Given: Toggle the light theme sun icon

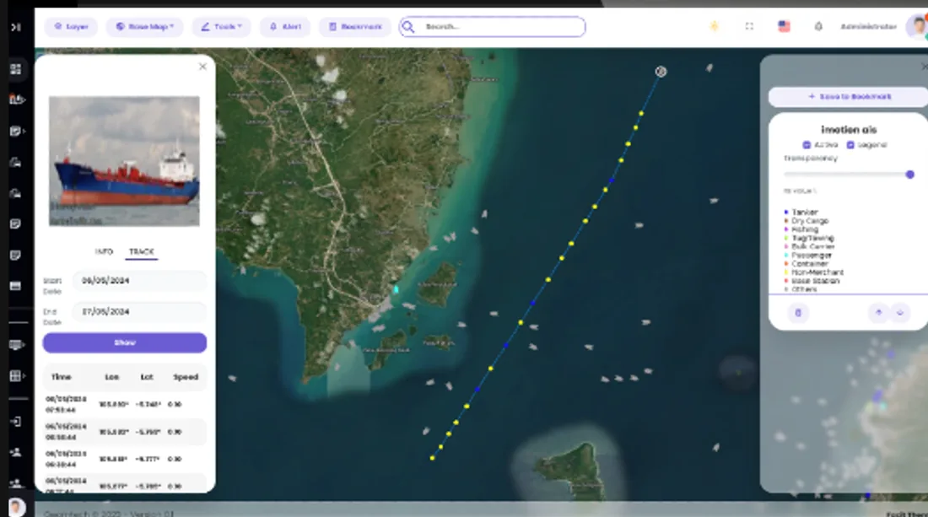Looking at the screenshot, I should coord(715,26).
